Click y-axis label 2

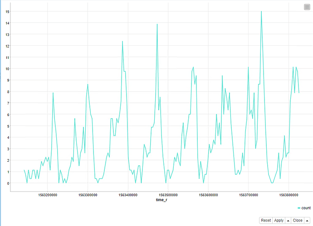8,160
